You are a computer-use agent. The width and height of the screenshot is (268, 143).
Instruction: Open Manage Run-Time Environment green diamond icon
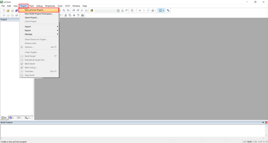pos(74,15)
